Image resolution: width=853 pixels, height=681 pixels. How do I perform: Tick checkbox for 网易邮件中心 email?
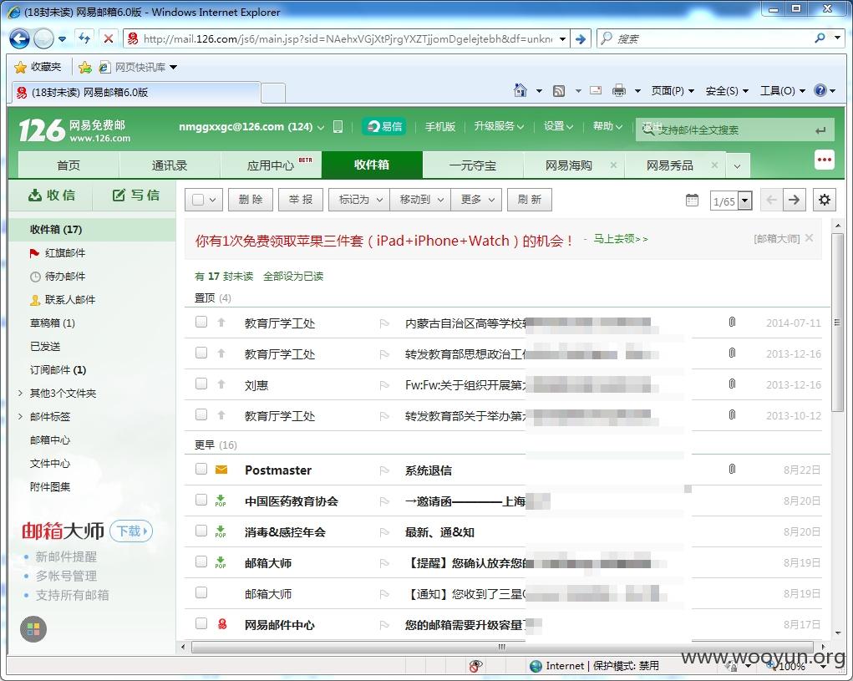coord(201,623)
